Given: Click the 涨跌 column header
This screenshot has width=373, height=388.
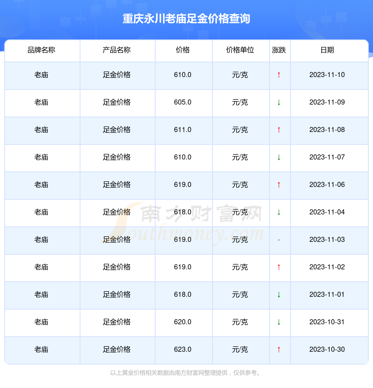Looking at the screenshot, I should pyautogui.click(x=279, y=50).
